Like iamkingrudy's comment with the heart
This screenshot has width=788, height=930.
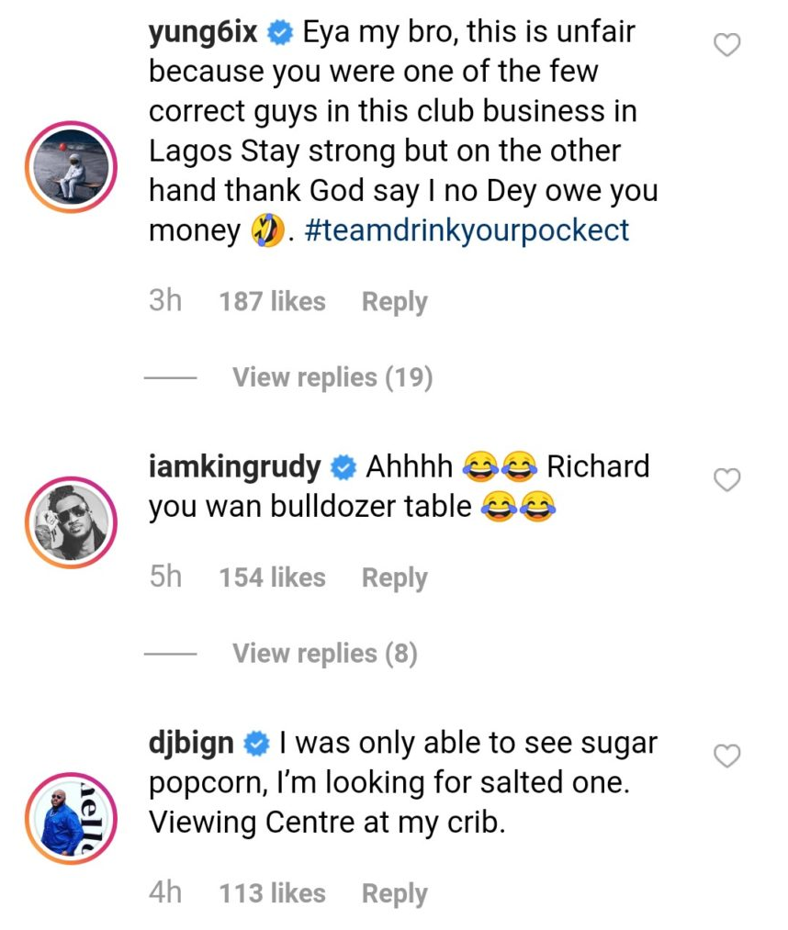click(727, 479)
